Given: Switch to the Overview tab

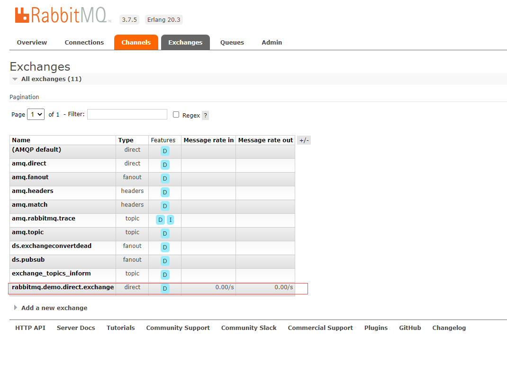Looking at the screenshot, I should coord(32,42).
